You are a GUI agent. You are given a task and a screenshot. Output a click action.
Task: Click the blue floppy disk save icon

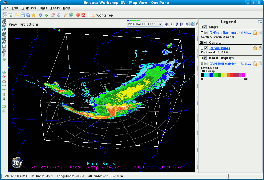(x=22, y=15)
